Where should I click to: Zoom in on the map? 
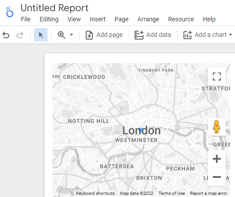coord(217,159)
